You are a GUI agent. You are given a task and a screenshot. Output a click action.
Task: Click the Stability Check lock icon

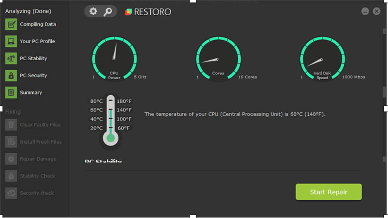click(x=11, y=176)
